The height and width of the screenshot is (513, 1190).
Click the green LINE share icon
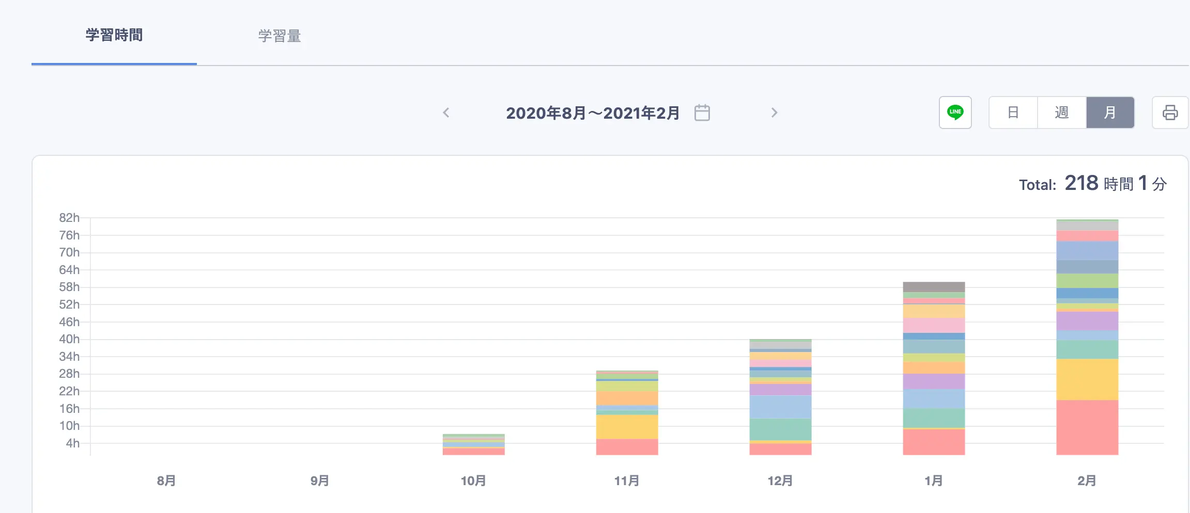click(x=955, y=113)
